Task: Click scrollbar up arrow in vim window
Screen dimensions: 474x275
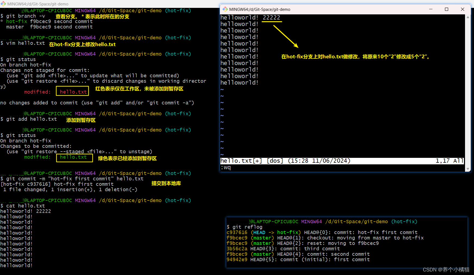Action: point(468,17)
